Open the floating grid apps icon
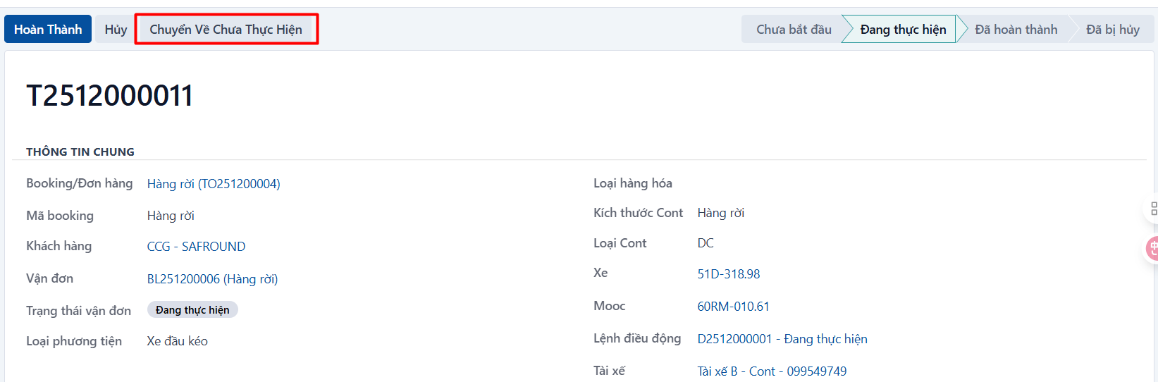Image resolution: width=1158 pixels, height=382 pixels. pyautogui.click(x=1153, y=209)
